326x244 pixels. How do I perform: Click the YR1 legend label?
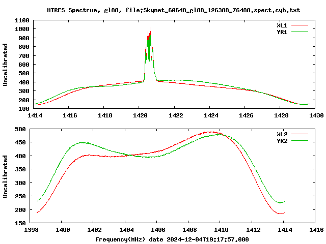click(x=282, y=32)
